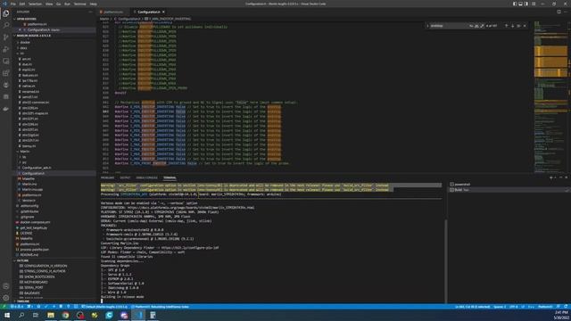This screenshot has width=571, height=321.
Task: Open the Terminal menu
Action: (x=79, y=4)
